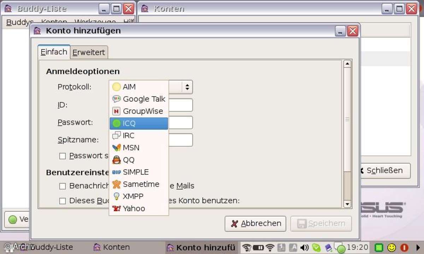Image resolution: width=424 pixels, height=254 pixels.
Task: Click the Speichern button
Action: (x=321, y=224)
